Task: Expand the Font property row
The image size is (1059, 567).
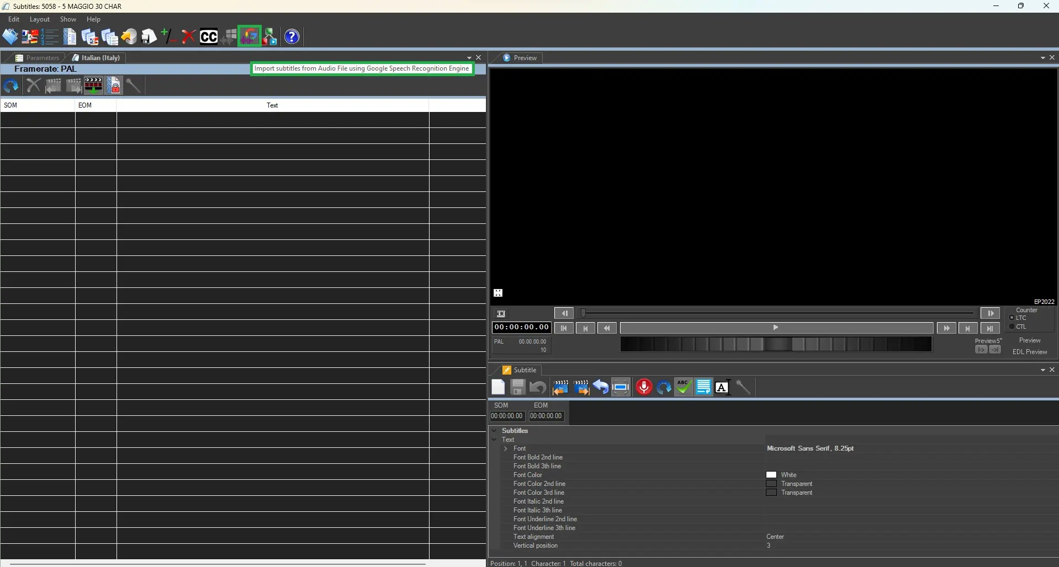Action: pyautogui.click(x=505, y=448)
